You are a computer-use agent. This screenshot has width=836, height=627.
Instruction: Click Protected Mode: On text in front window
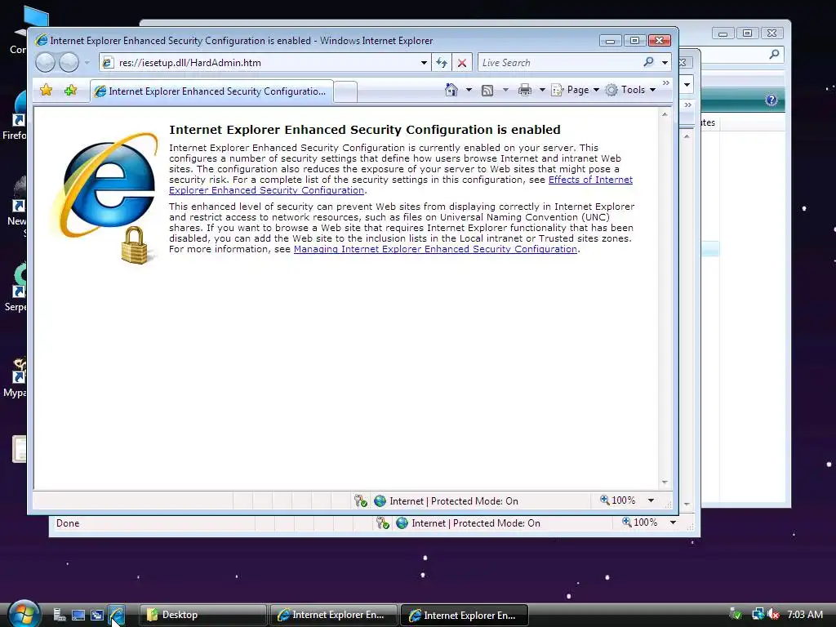(474, 500)
